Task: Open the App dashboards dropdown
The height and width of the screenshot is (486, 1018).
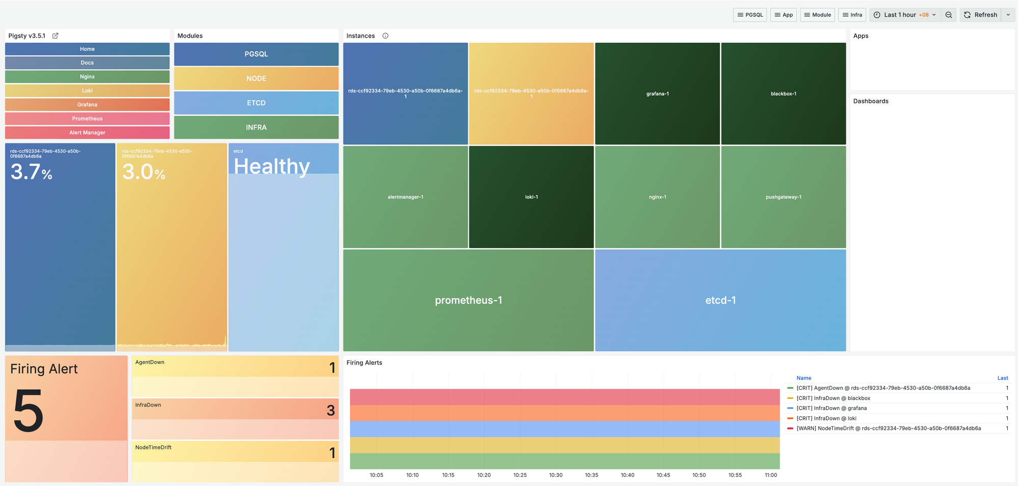Action: tap(783, 15)
